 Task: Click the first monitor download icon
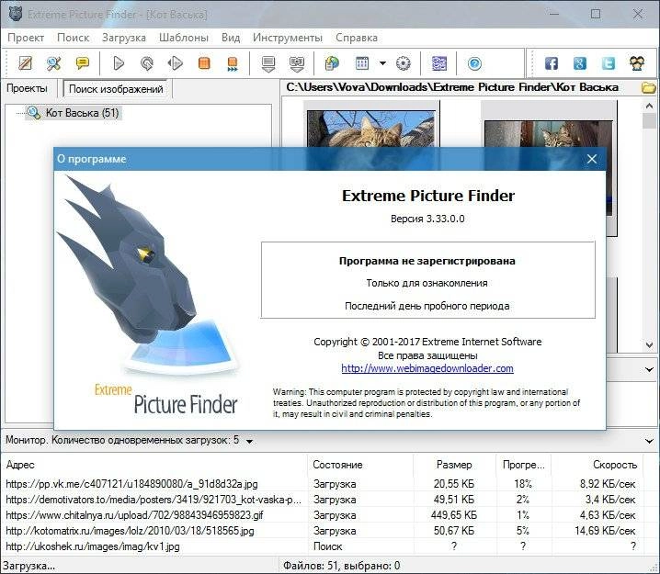[268, 64]
